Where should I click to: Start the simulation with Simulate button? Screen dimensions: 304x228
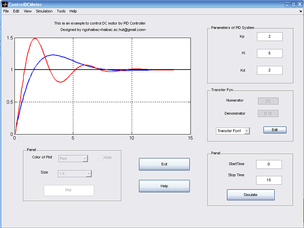pyautogui.click(x=251, y=195)
